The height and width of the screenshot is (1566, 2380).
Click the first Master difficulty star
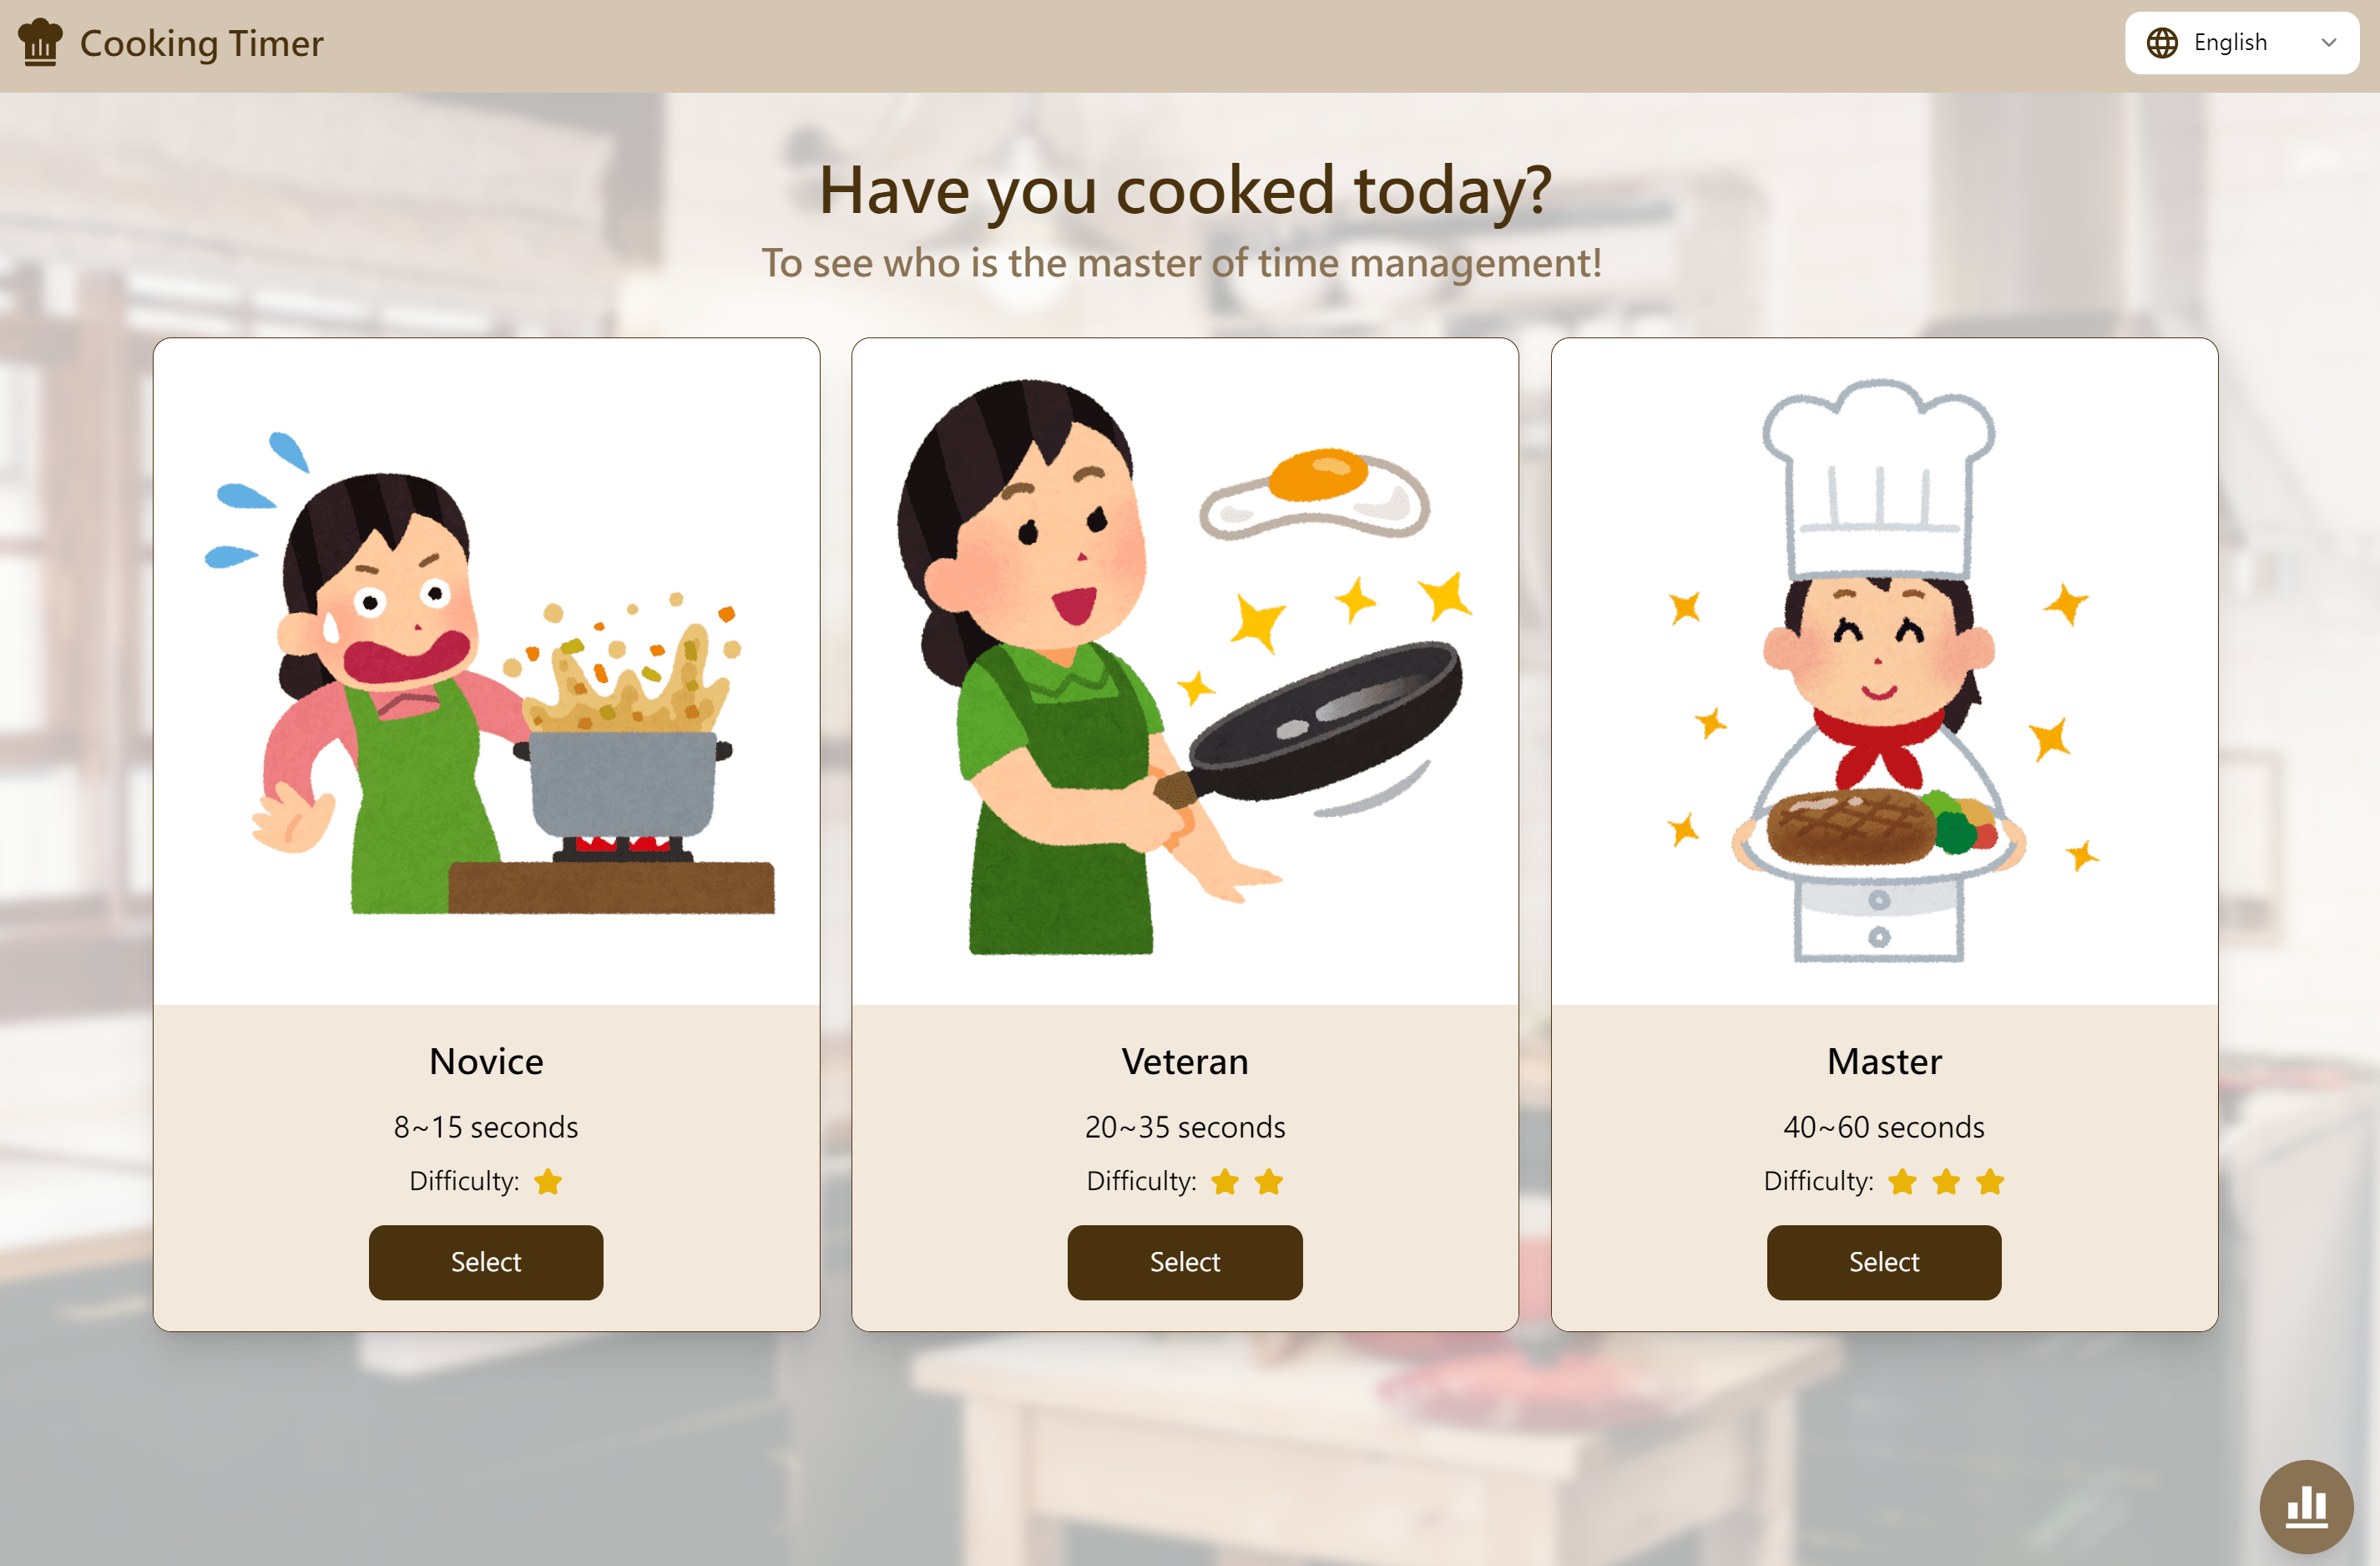point(1902,1182)
